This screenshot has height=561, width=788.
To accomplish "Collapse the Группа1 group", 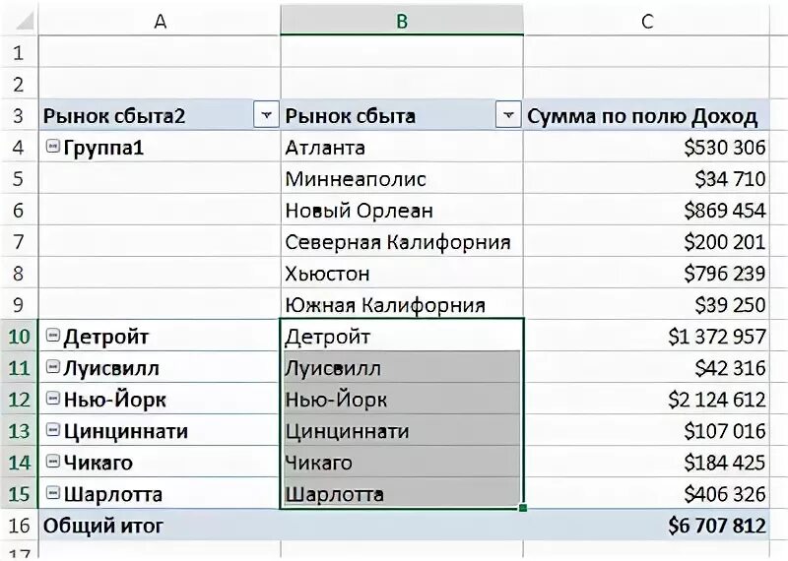I will tap(53, 147).
